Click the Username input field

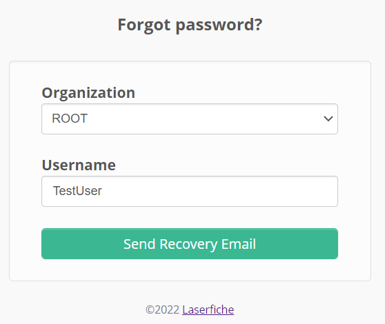(190, 191)
